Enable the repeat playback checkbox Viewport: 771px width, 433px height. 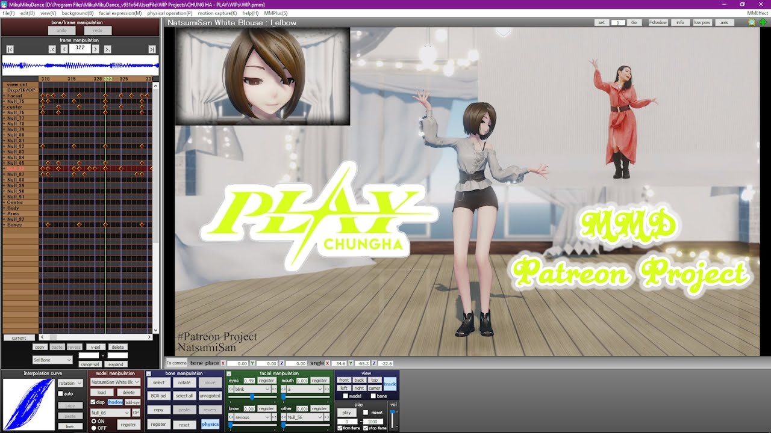366,413
